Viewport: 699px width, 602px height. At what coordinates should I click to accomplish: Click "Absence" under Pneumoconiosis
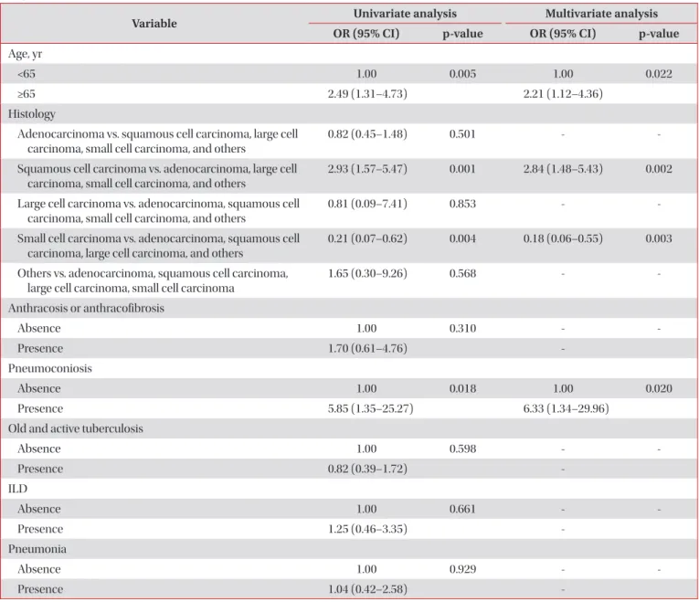pos(38,388)
